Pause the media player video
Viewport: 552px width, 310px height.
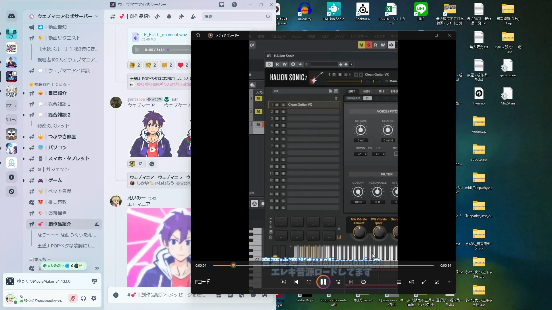pyautogui.click(x=323, y=282)
